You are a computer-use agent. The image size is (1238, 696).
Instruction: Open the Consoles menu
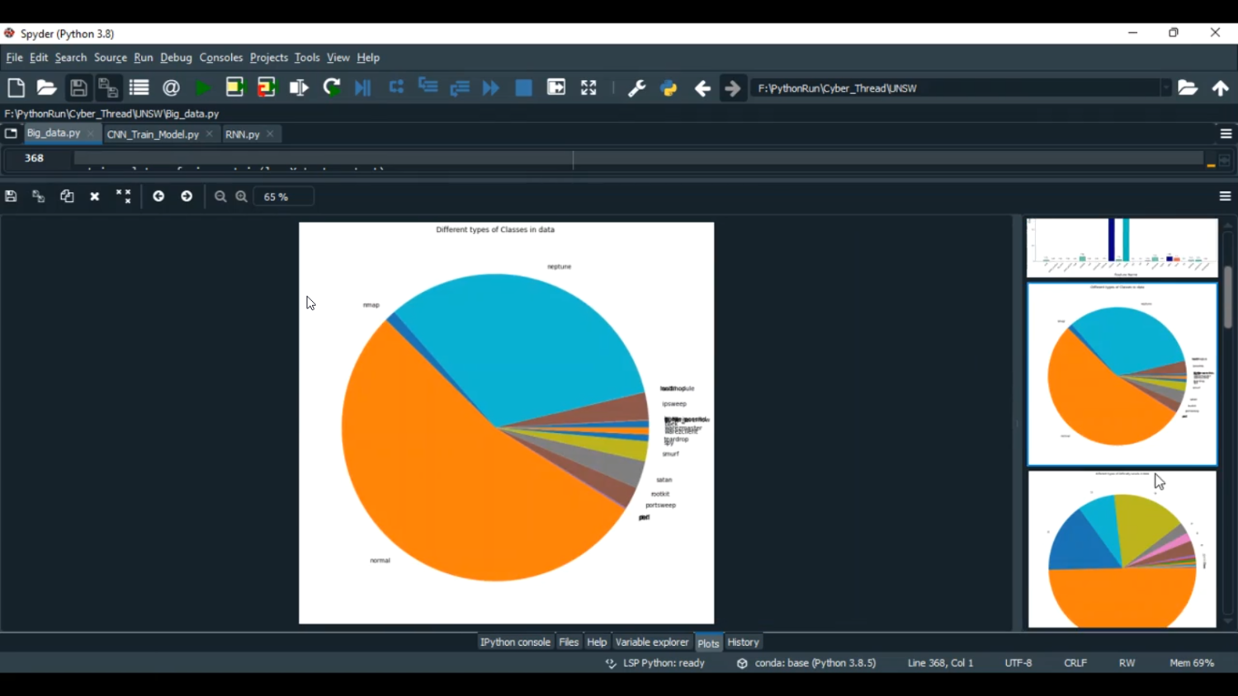[220, 58]
